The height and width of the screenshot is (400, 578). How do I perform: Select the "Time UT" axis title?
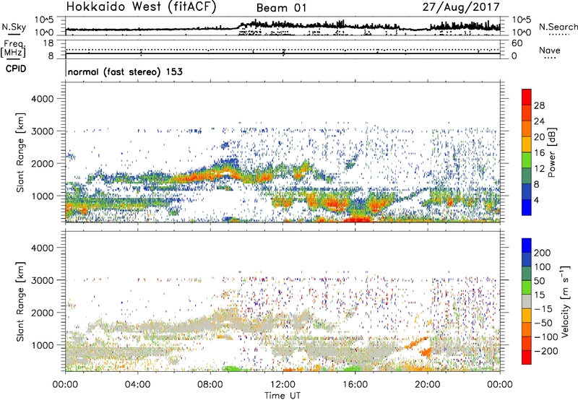tap(282, 395)
